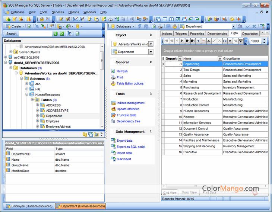Click the Print icon in the main toolbar
This screenshot has height=212, width=272.
click(x=110, y=19)
